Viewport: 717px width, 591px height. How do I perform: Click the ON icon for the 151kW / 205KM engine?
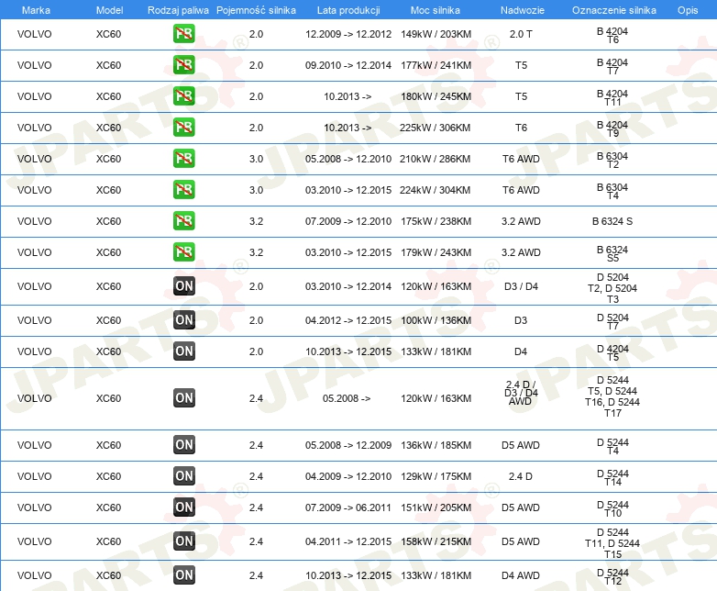(183, 507)
